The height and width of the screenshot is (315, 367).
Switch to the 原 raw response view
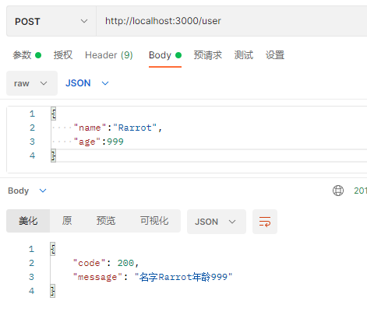coord(67,221)
